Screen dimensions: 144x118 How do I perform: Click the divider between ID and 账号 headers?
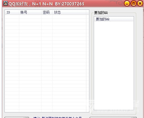coord(19,12)
